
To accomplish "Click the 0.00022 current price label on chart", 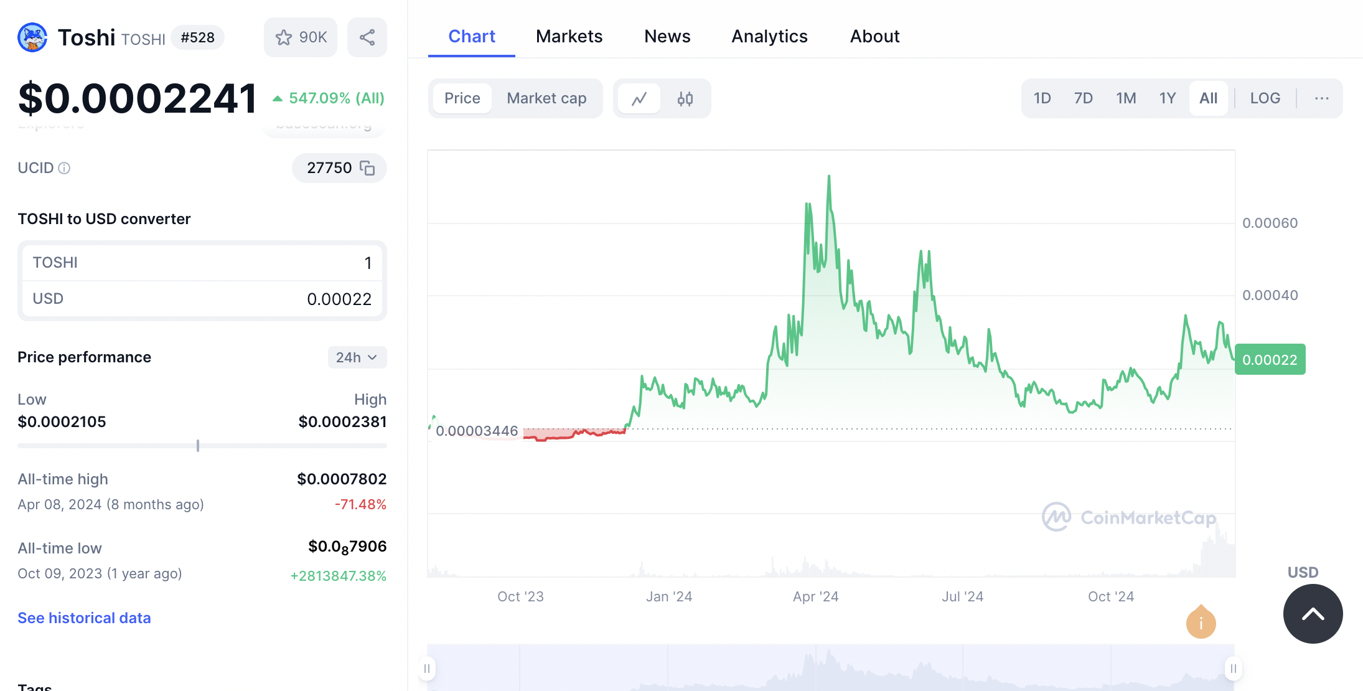I will (x=1270, y=359).
